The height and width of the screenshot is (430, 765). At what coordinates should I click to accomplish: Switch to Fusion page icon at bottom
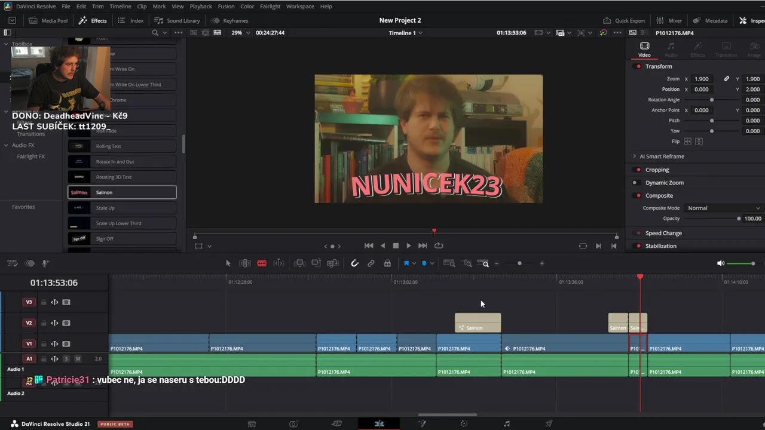pos(422,423)
